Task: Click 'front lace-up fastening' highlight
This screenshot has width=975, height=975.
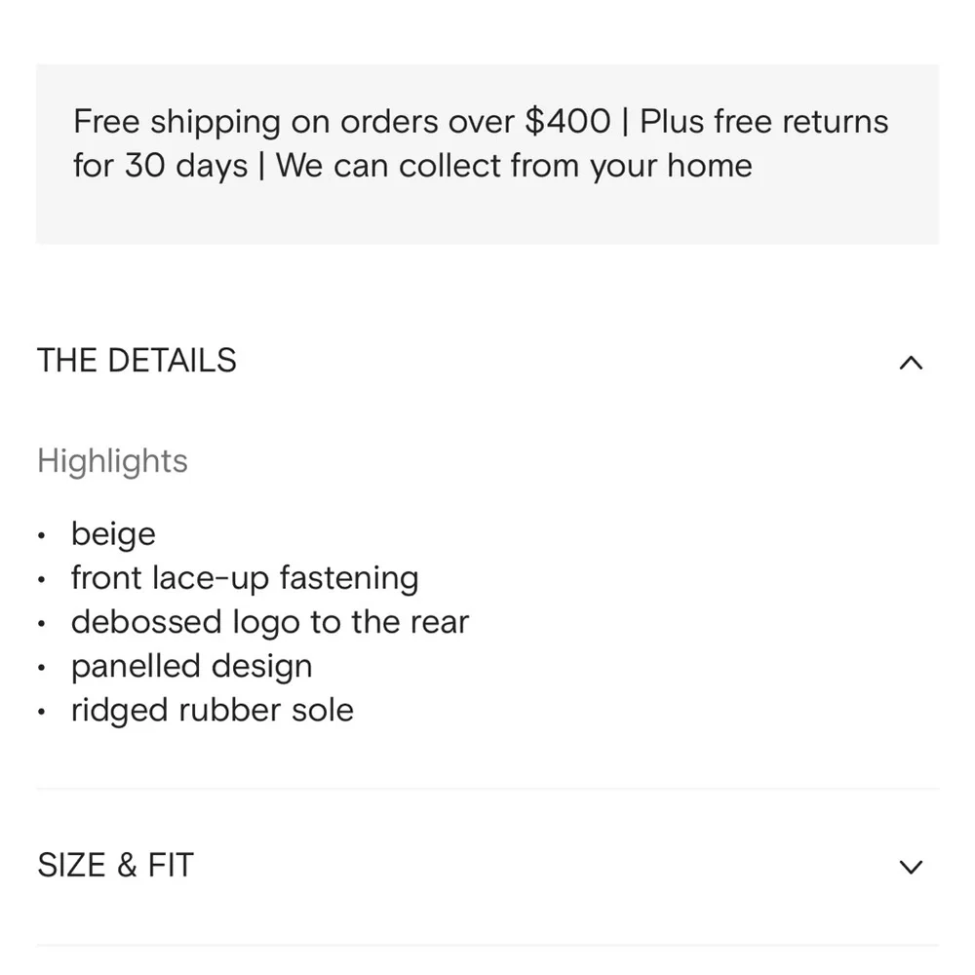Action: pos(245,578)
